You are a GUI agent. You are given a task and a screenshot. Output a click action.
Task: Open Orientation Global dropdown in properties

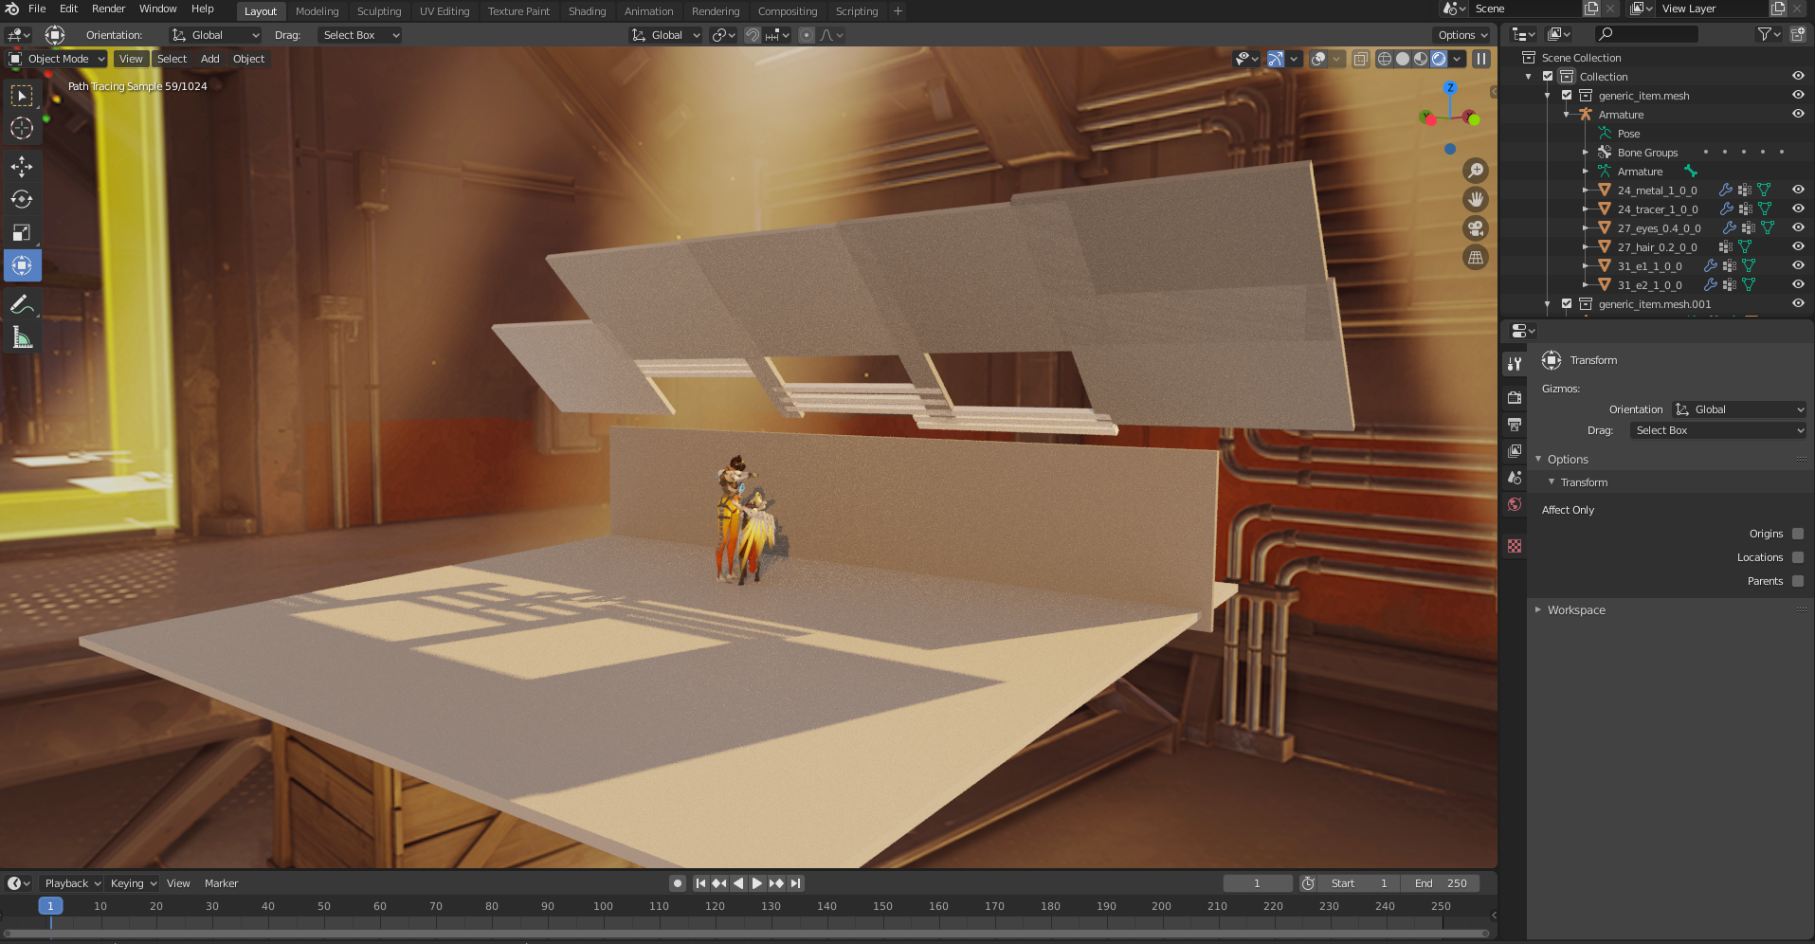coord(1739,409)
